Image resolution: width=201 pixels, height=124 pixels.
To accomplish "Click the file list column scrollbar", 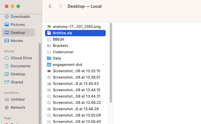I will [111, 62].
